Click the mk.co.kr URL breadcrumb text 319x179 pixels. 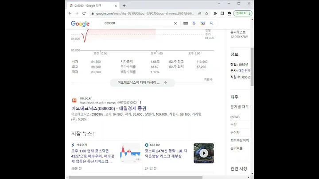[108, 103]
